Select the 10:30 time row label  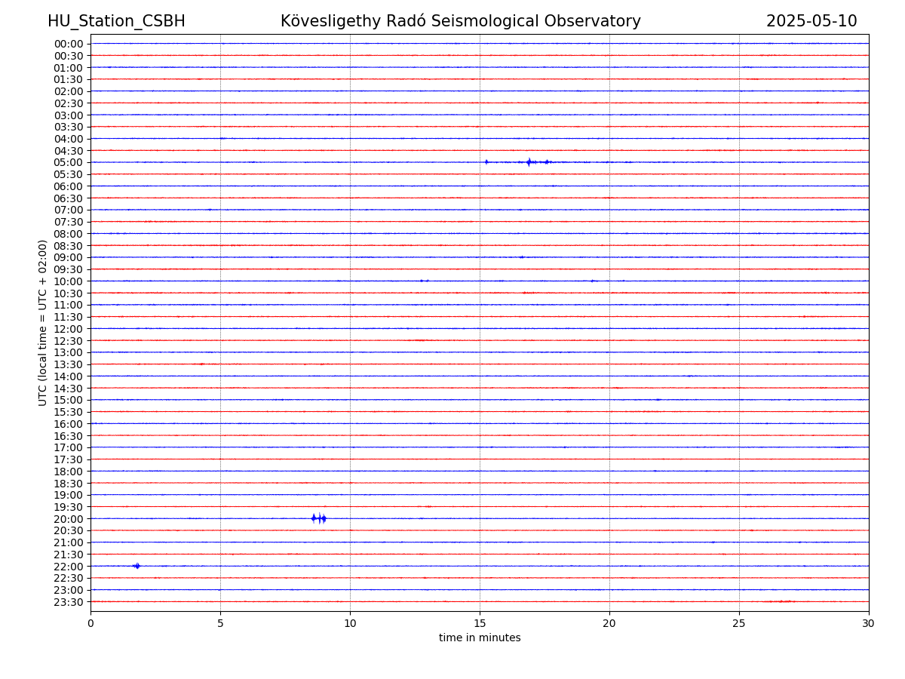pos(69,293)
